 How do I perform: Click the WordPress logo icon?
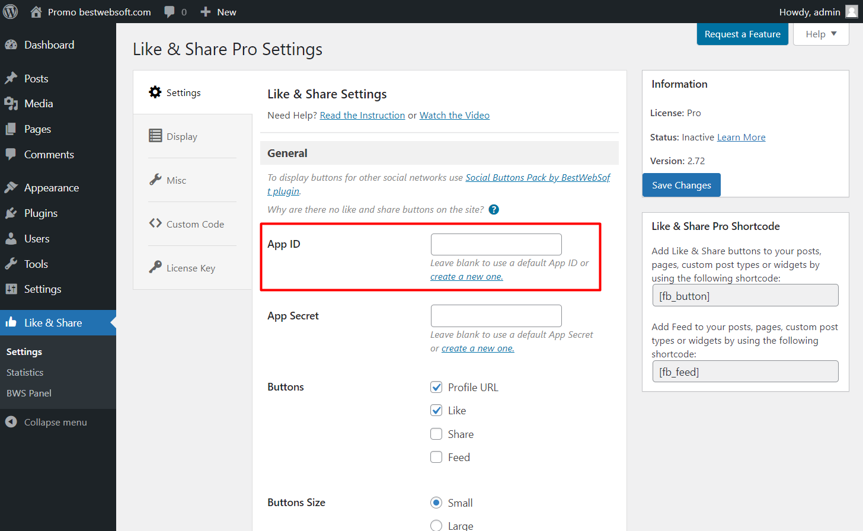click(x=11, y=12)
